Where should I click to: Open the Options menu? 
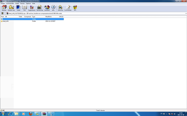(x=28, y=3)
